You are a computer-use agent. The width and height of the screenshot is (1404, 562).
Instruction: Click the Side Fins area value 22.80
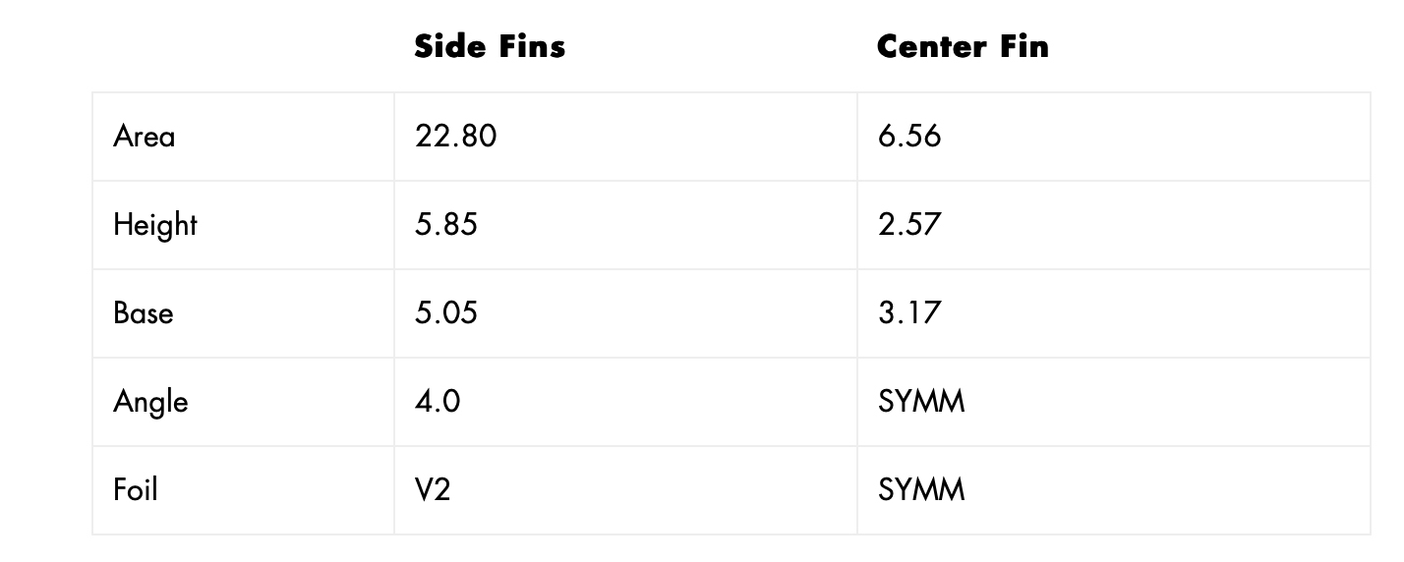(456, 136)
